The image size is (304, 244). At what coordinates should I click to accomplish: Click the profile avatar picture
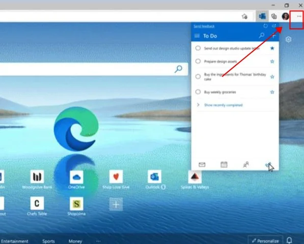(x=285, y=16)
